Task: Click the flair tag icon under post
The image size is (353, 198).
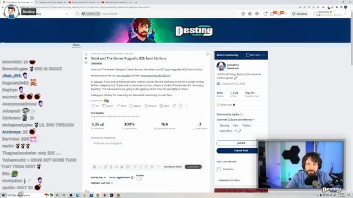Action: (174, 106)
